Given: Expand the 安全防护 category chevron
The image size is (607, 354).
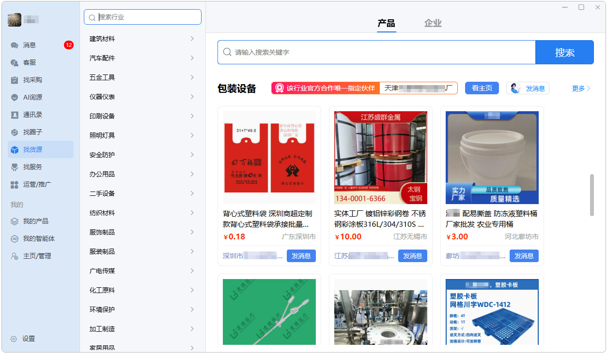Looking at the screenshot, I should point(192,155).
